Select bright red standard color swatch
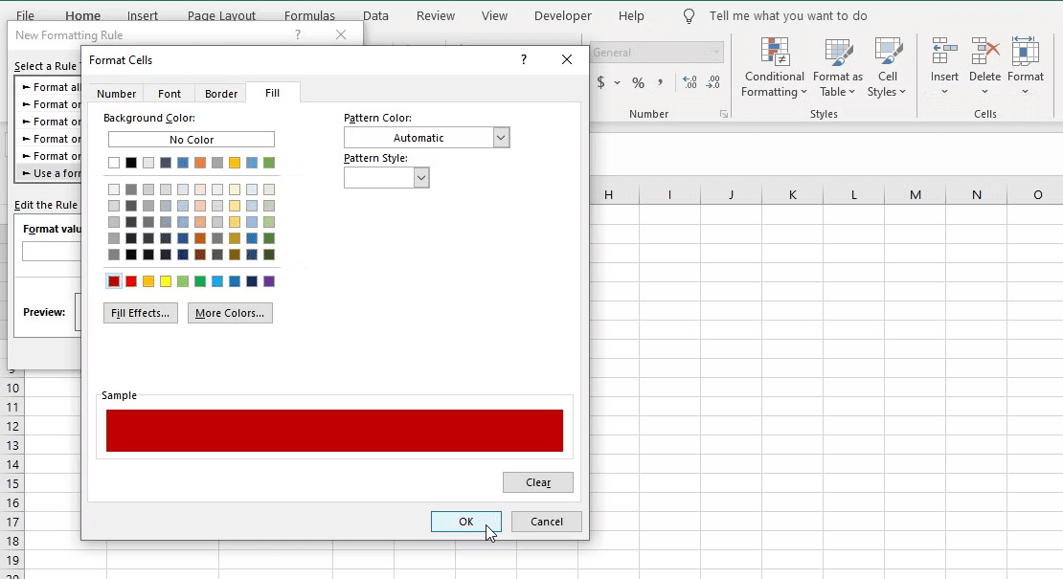Image resolution: width=1063 pixels, height=579 pixels. (x=131, y=281)
